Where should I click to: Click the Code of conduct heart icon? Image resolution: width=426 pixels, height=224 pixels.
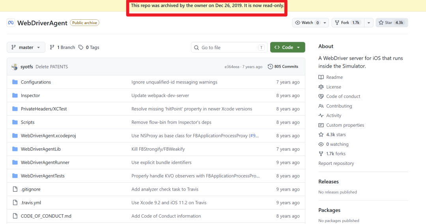[x=321, y=96]
